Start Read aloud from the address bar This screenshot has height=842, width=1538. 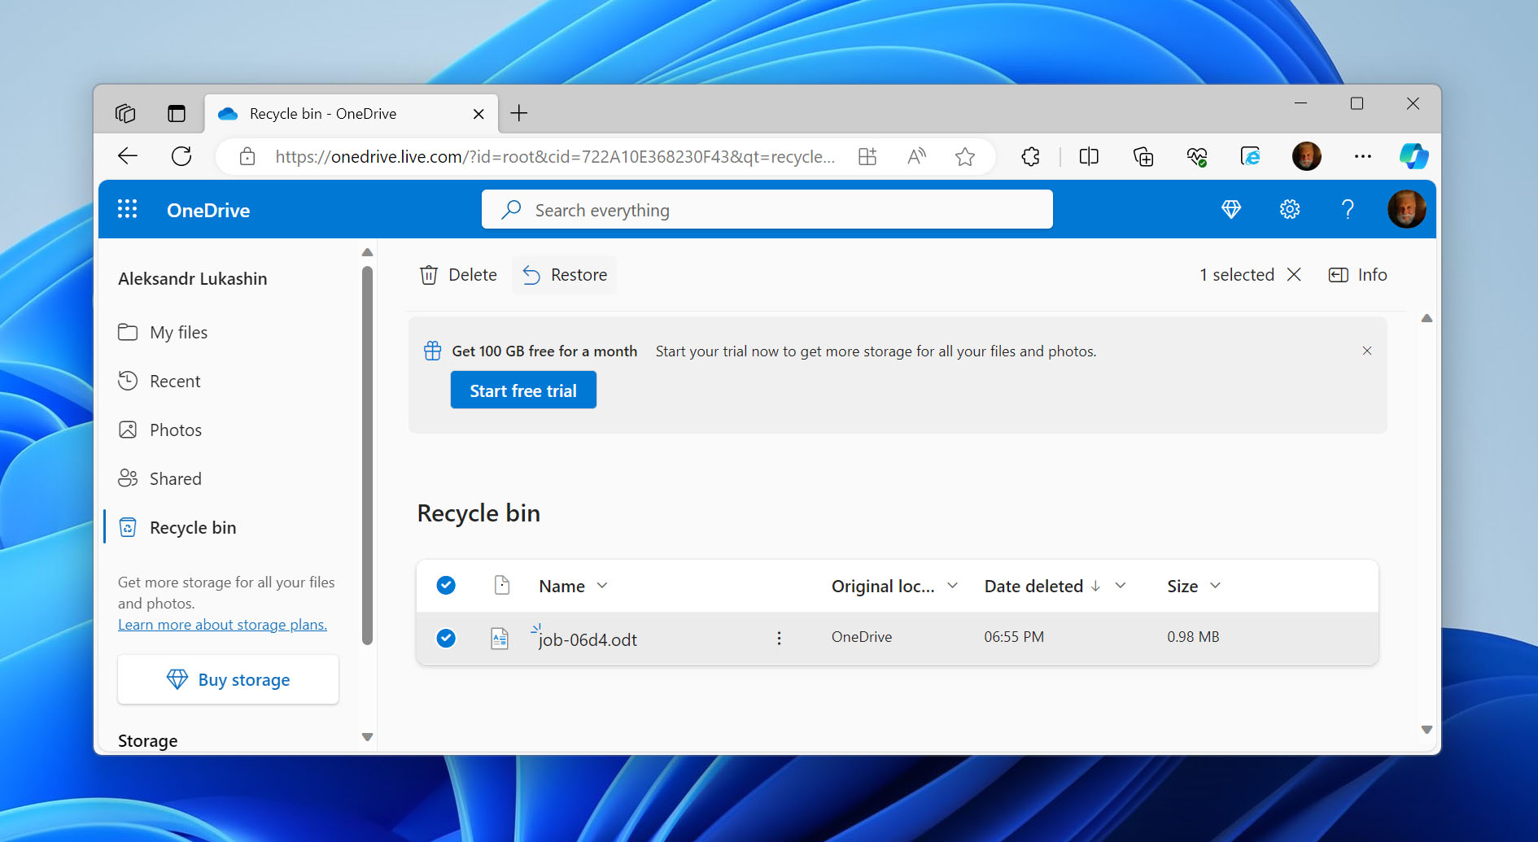[x=916, y=156]
